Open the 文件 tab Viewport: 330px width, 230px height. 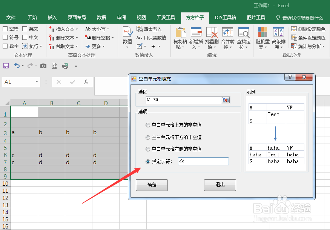click(11, 18)
